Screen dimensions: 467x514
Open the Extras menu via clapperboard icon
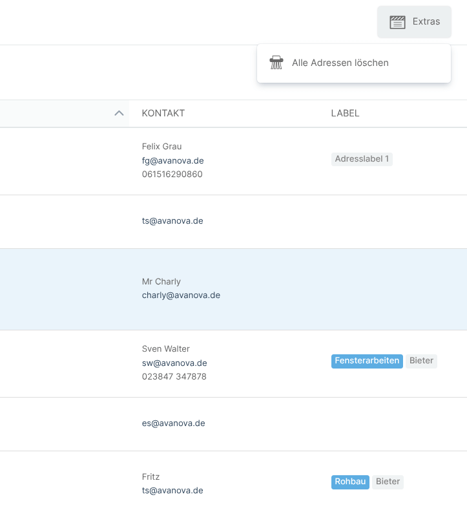pyautogui.click(x=397, y=22)
